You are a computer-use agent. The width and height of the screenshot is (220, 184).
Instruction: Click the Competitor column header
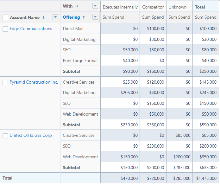(x=153, y=7)
